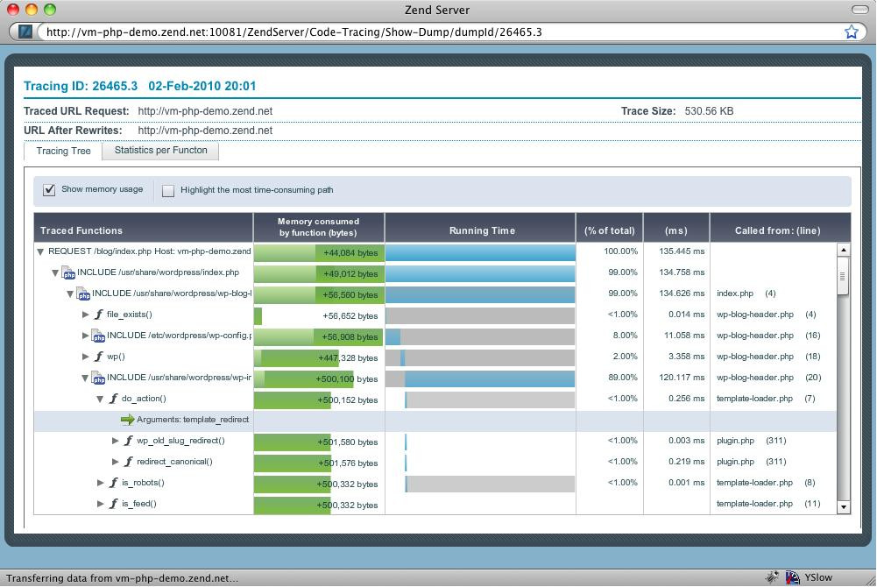877x587 pixels.
Task: Expand INCLUDE /etc/wordpress/wp-config node
Action: (x=86, y=336)
